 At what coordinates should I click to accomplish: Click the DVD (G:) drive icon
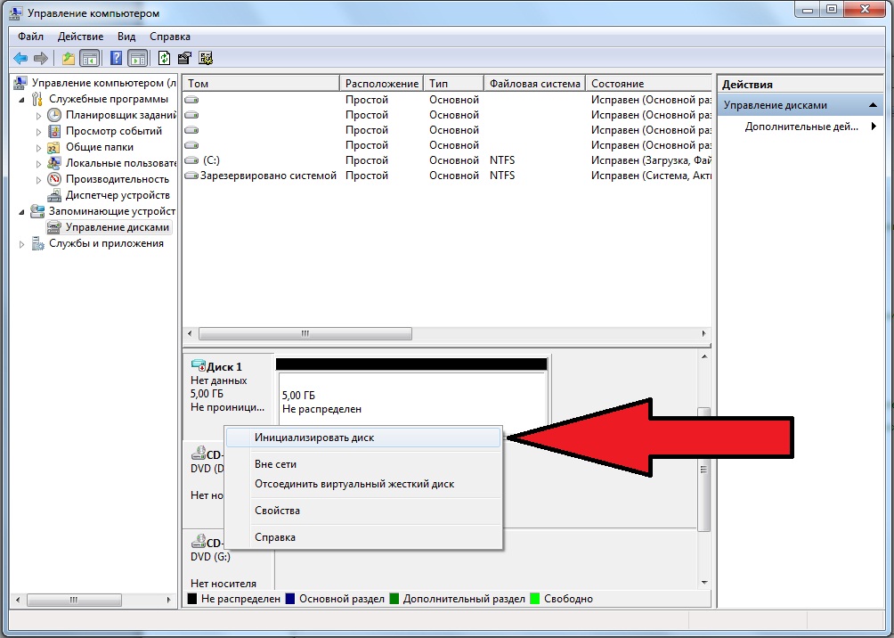[x=199, y=540]
